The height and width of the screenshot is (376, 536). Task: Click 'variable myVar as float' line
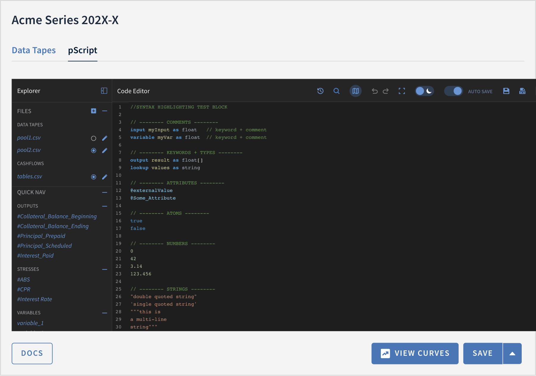[x=198, y=137]
